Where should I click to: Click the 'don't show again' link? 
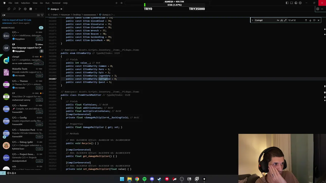tap(21, 23)
